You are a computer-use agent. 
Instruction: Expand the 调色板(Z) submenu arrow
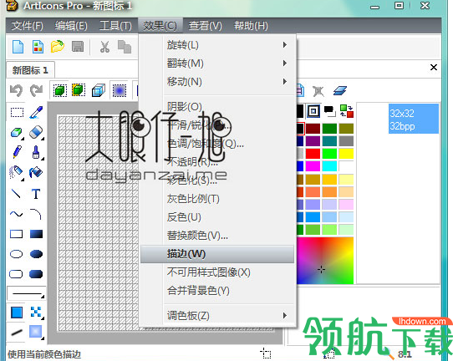[x=285, y=315]
